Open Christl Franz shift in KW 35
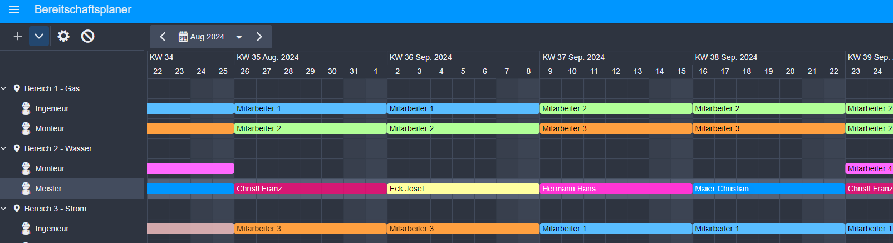The width and height of the screenshot is (893, 243). (x=310, y=189)
